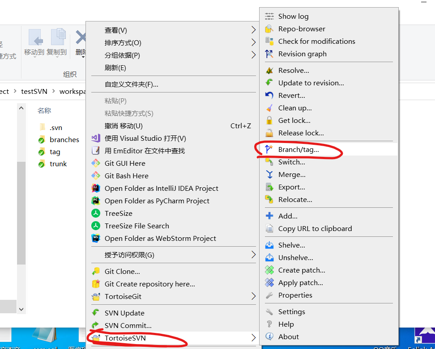Click the 名称 column header
The width and height of the screenshot is (435, 349).
(x=44, y=110)
